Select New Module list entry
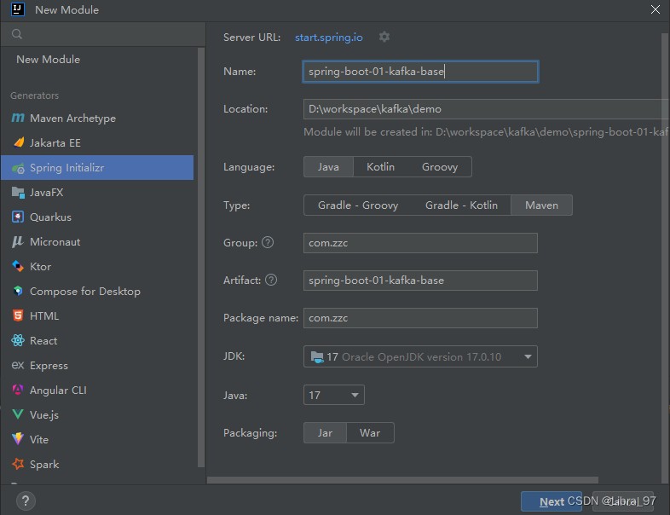This screenshot has width=670, height=515. click(97, 60)
